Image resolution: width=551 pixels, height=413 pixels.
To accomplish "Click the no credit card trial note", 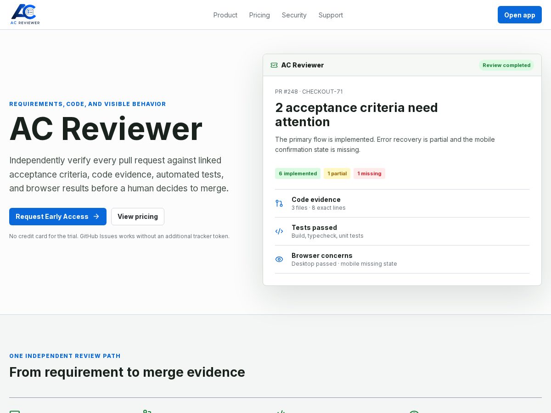I will (119, 236).
